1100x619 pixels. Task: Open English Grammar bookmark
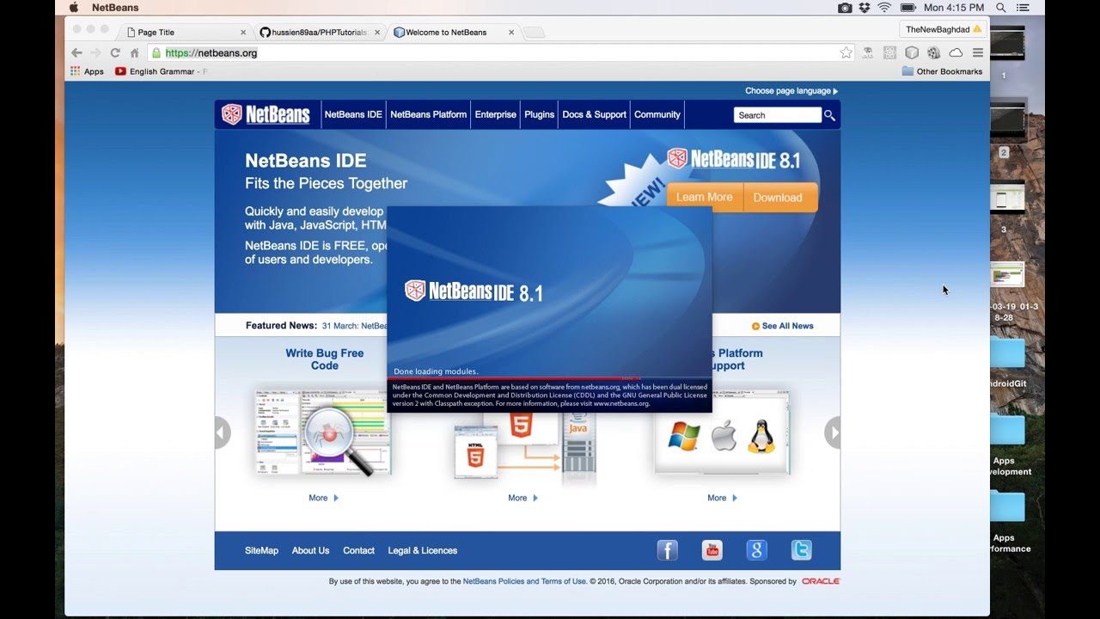pos(161,71)
